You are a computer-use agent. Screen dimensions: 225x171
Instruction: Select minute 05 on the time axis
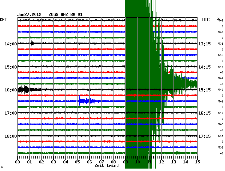point(77,162)
